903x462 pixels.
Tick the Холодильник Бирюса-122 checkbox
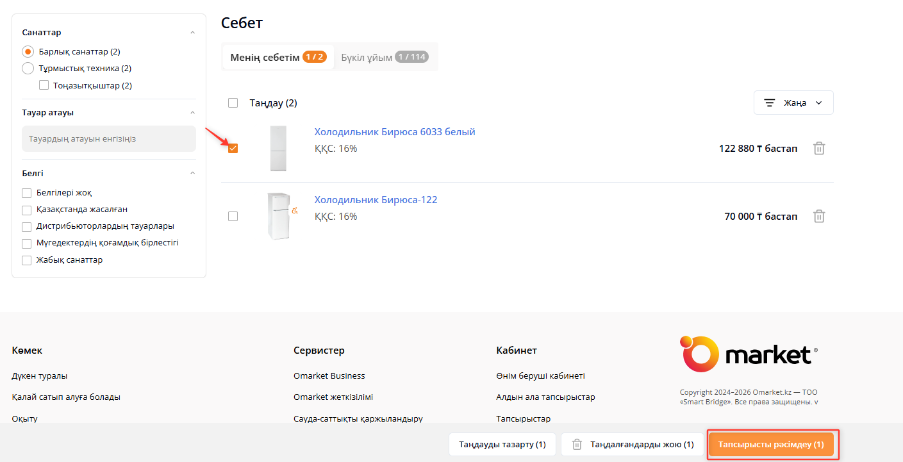[x=233, y=217]
